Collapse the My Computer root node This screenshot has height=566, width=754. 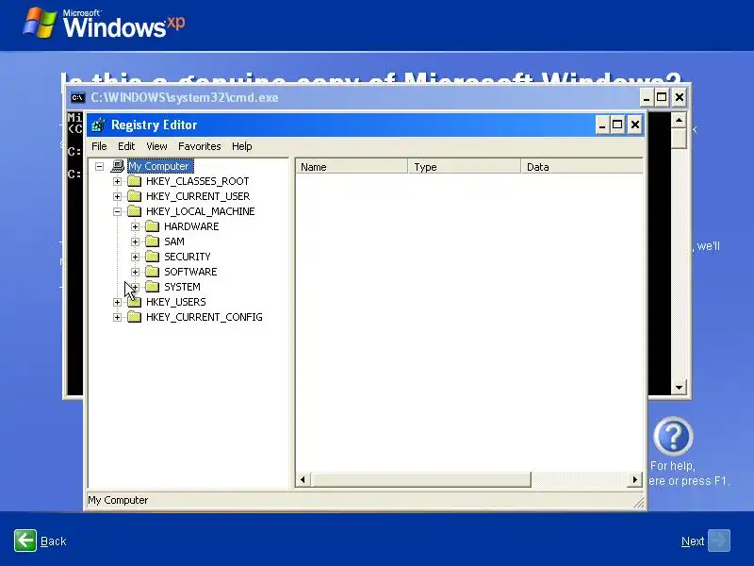[x=99, y=167]
